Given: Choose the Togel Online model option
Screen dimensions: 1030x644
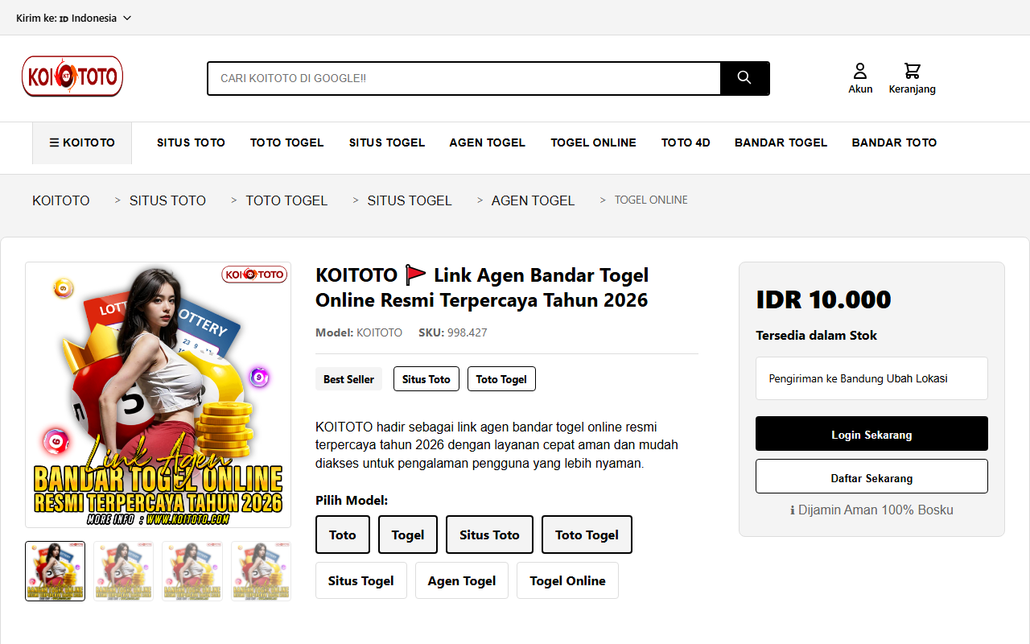Looking at the screenshot, I should [x=567, y=580].
